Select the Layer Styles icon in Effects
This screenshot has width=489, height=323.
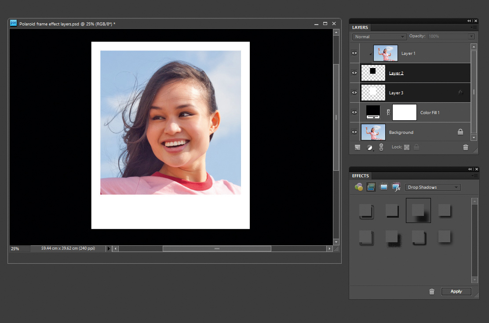(371, 187)
